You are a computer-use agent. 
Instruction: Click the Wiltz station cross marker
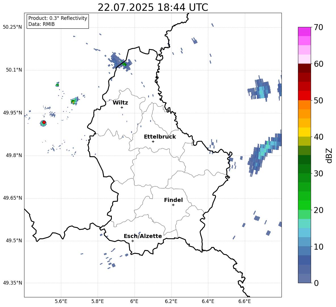(x=122, y=107)
